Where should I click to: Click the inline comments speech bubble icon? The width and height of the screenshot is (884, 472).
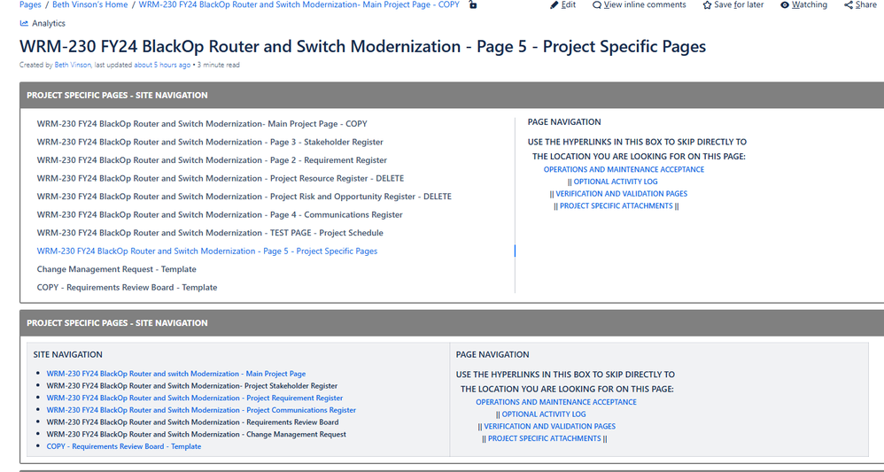597,5
